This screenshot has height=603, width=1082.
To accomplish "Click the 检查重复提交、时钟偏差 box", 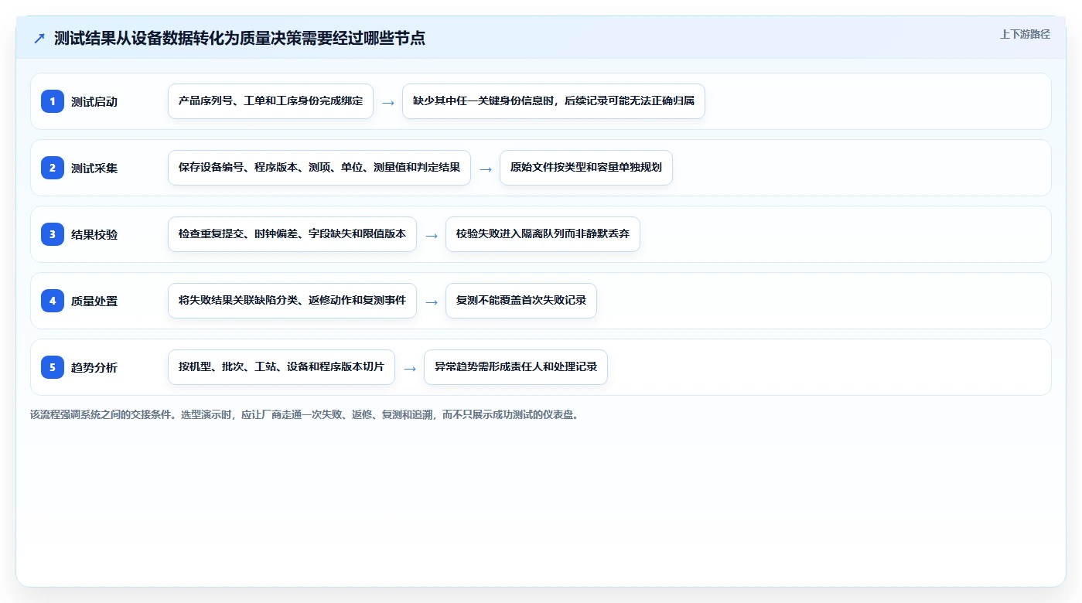I will [x=292, y=234].
